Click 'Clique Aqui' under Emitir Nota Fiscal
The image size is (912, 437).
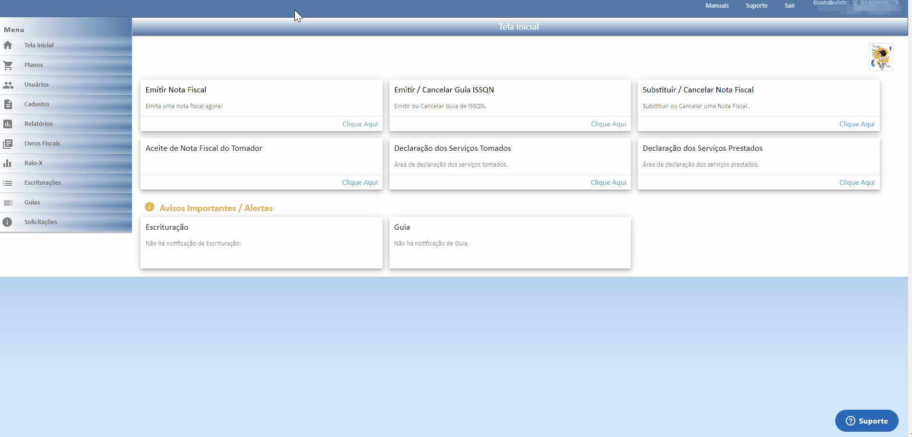360,124
